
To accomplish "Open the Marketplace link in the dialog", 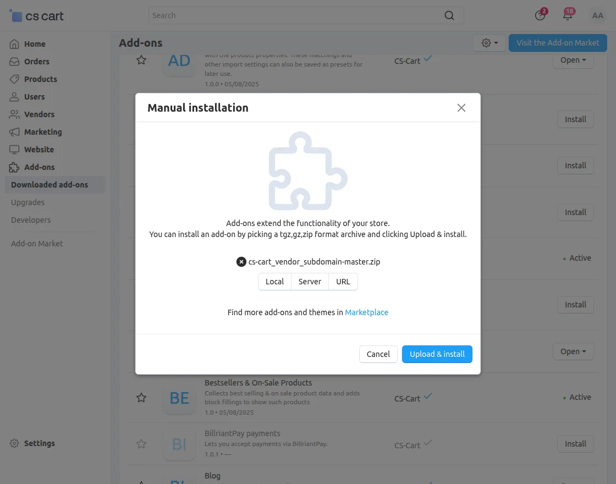I will (366, 312).
